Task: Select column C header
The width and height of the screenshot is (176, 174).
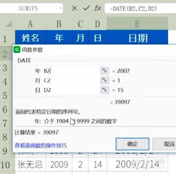Action: (80, 24)
